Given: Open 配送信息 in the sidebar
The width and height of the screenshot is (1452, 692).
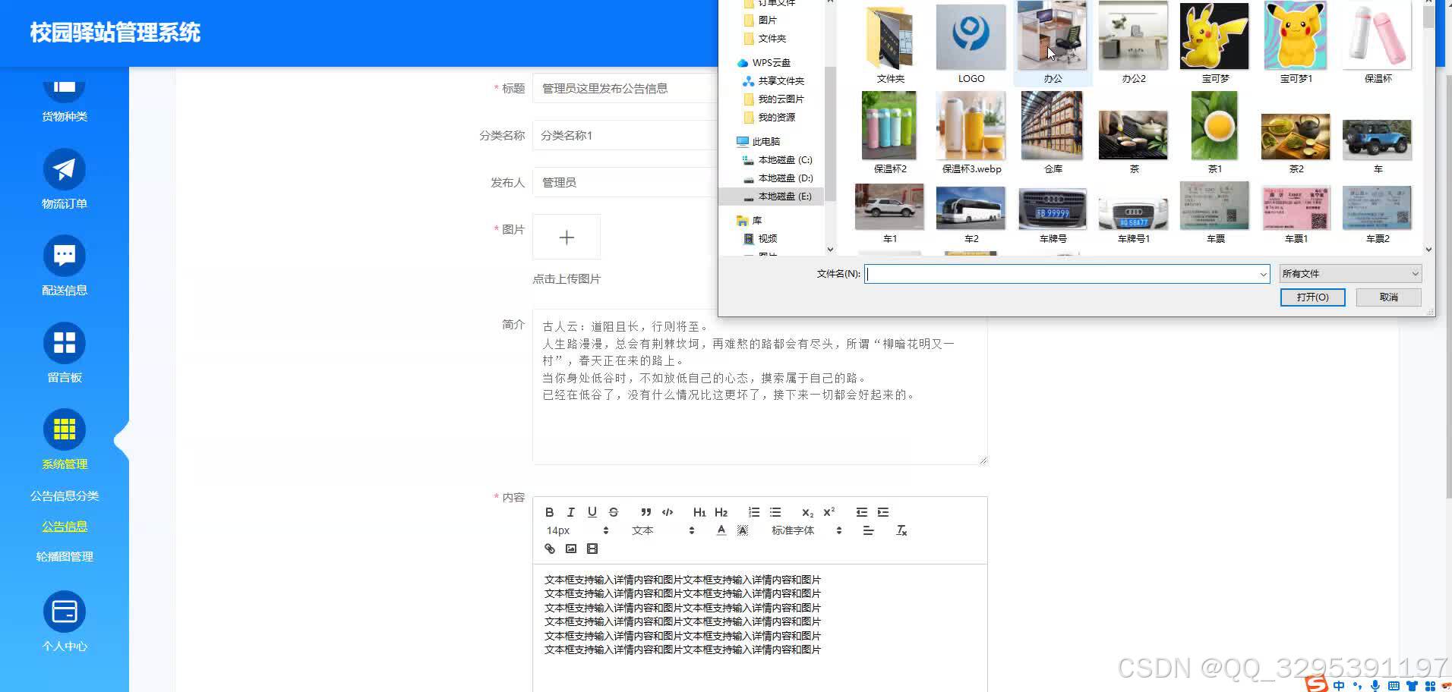Looking at the screenshot, I should click(x=65, y=266).
